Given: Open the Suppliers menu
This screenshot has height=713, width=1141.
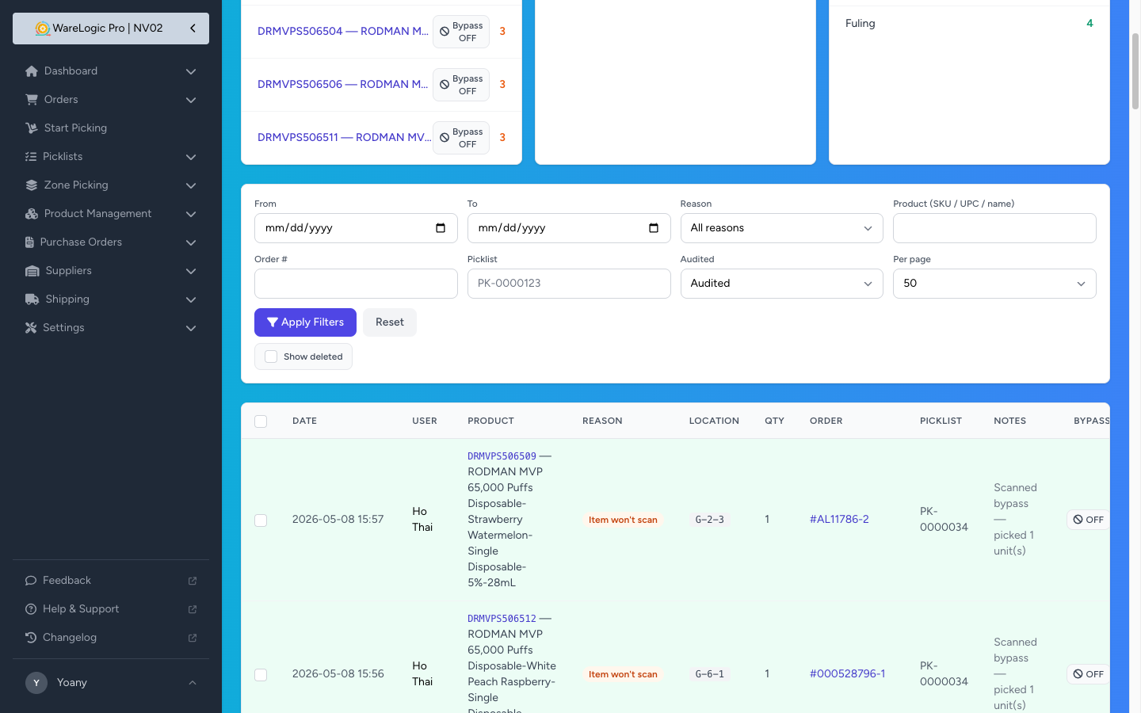Looking at the screenshot, I should 111,271.
